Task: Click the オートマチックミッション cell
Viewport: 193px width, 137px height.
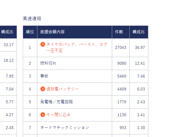Action: coord(65,128)
